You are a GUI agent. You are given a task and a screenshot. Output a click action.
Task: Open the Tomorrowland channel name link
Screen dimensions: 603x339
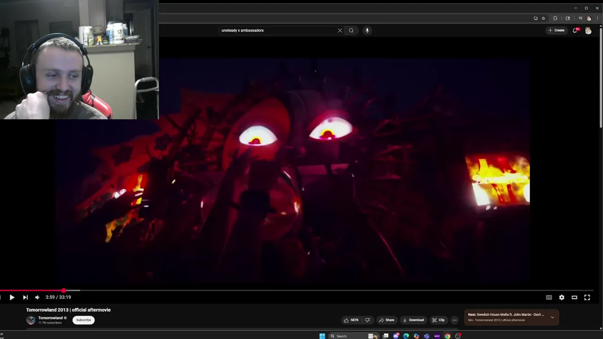pyautogui.click(x=50, y=318)
